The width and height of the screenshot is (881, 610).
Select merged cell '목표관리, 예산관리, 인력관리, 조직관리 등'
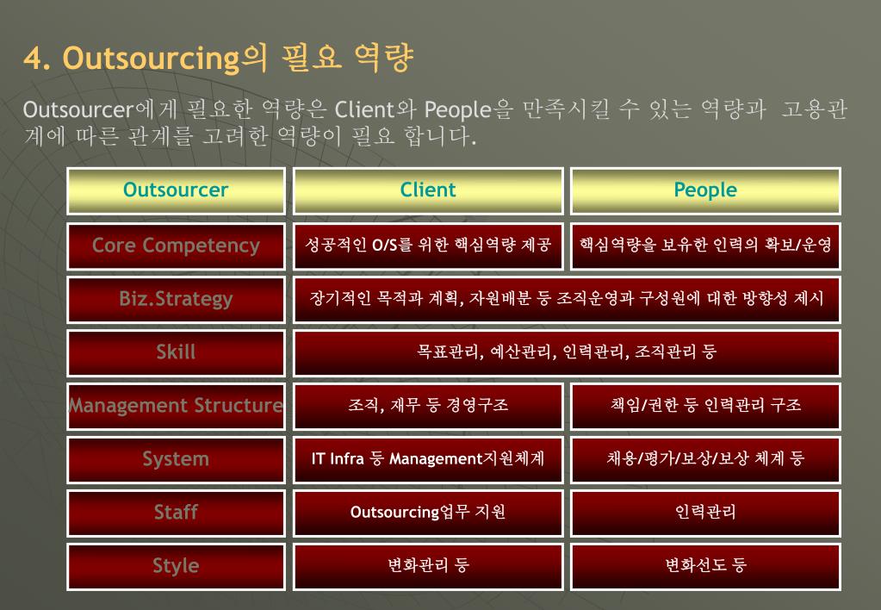tap(567, 352)
